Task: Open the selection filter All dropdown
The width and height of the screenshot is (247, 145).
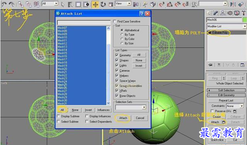Action: (56, 3)
